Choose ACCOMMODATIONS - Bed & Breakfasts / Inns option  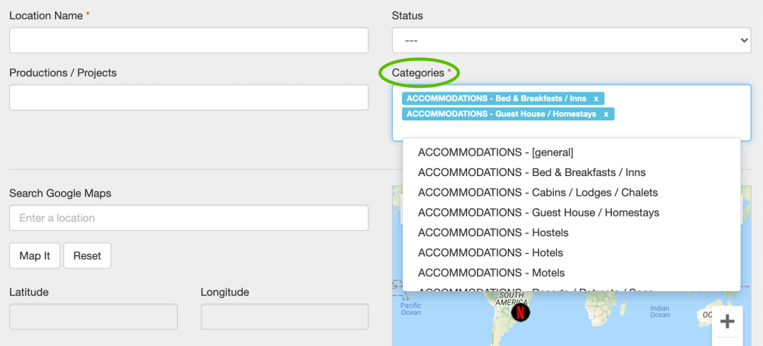pos(531,172)
